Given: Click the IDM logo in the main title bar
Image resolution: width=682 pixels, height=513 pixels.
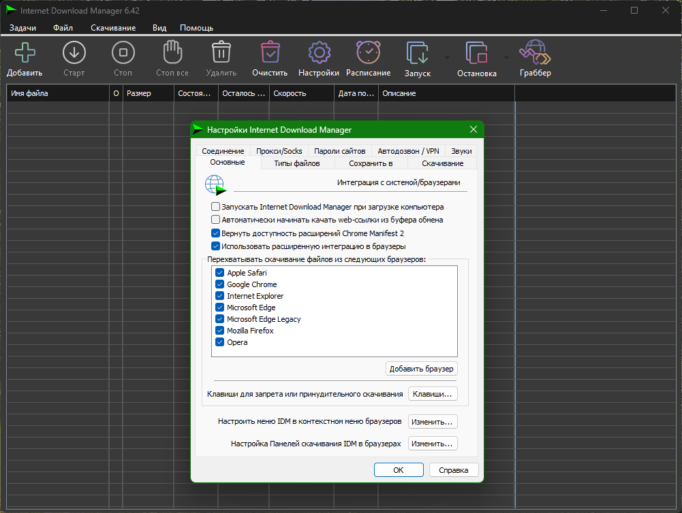Looking at the screenshot, I should tap(12, 10).
